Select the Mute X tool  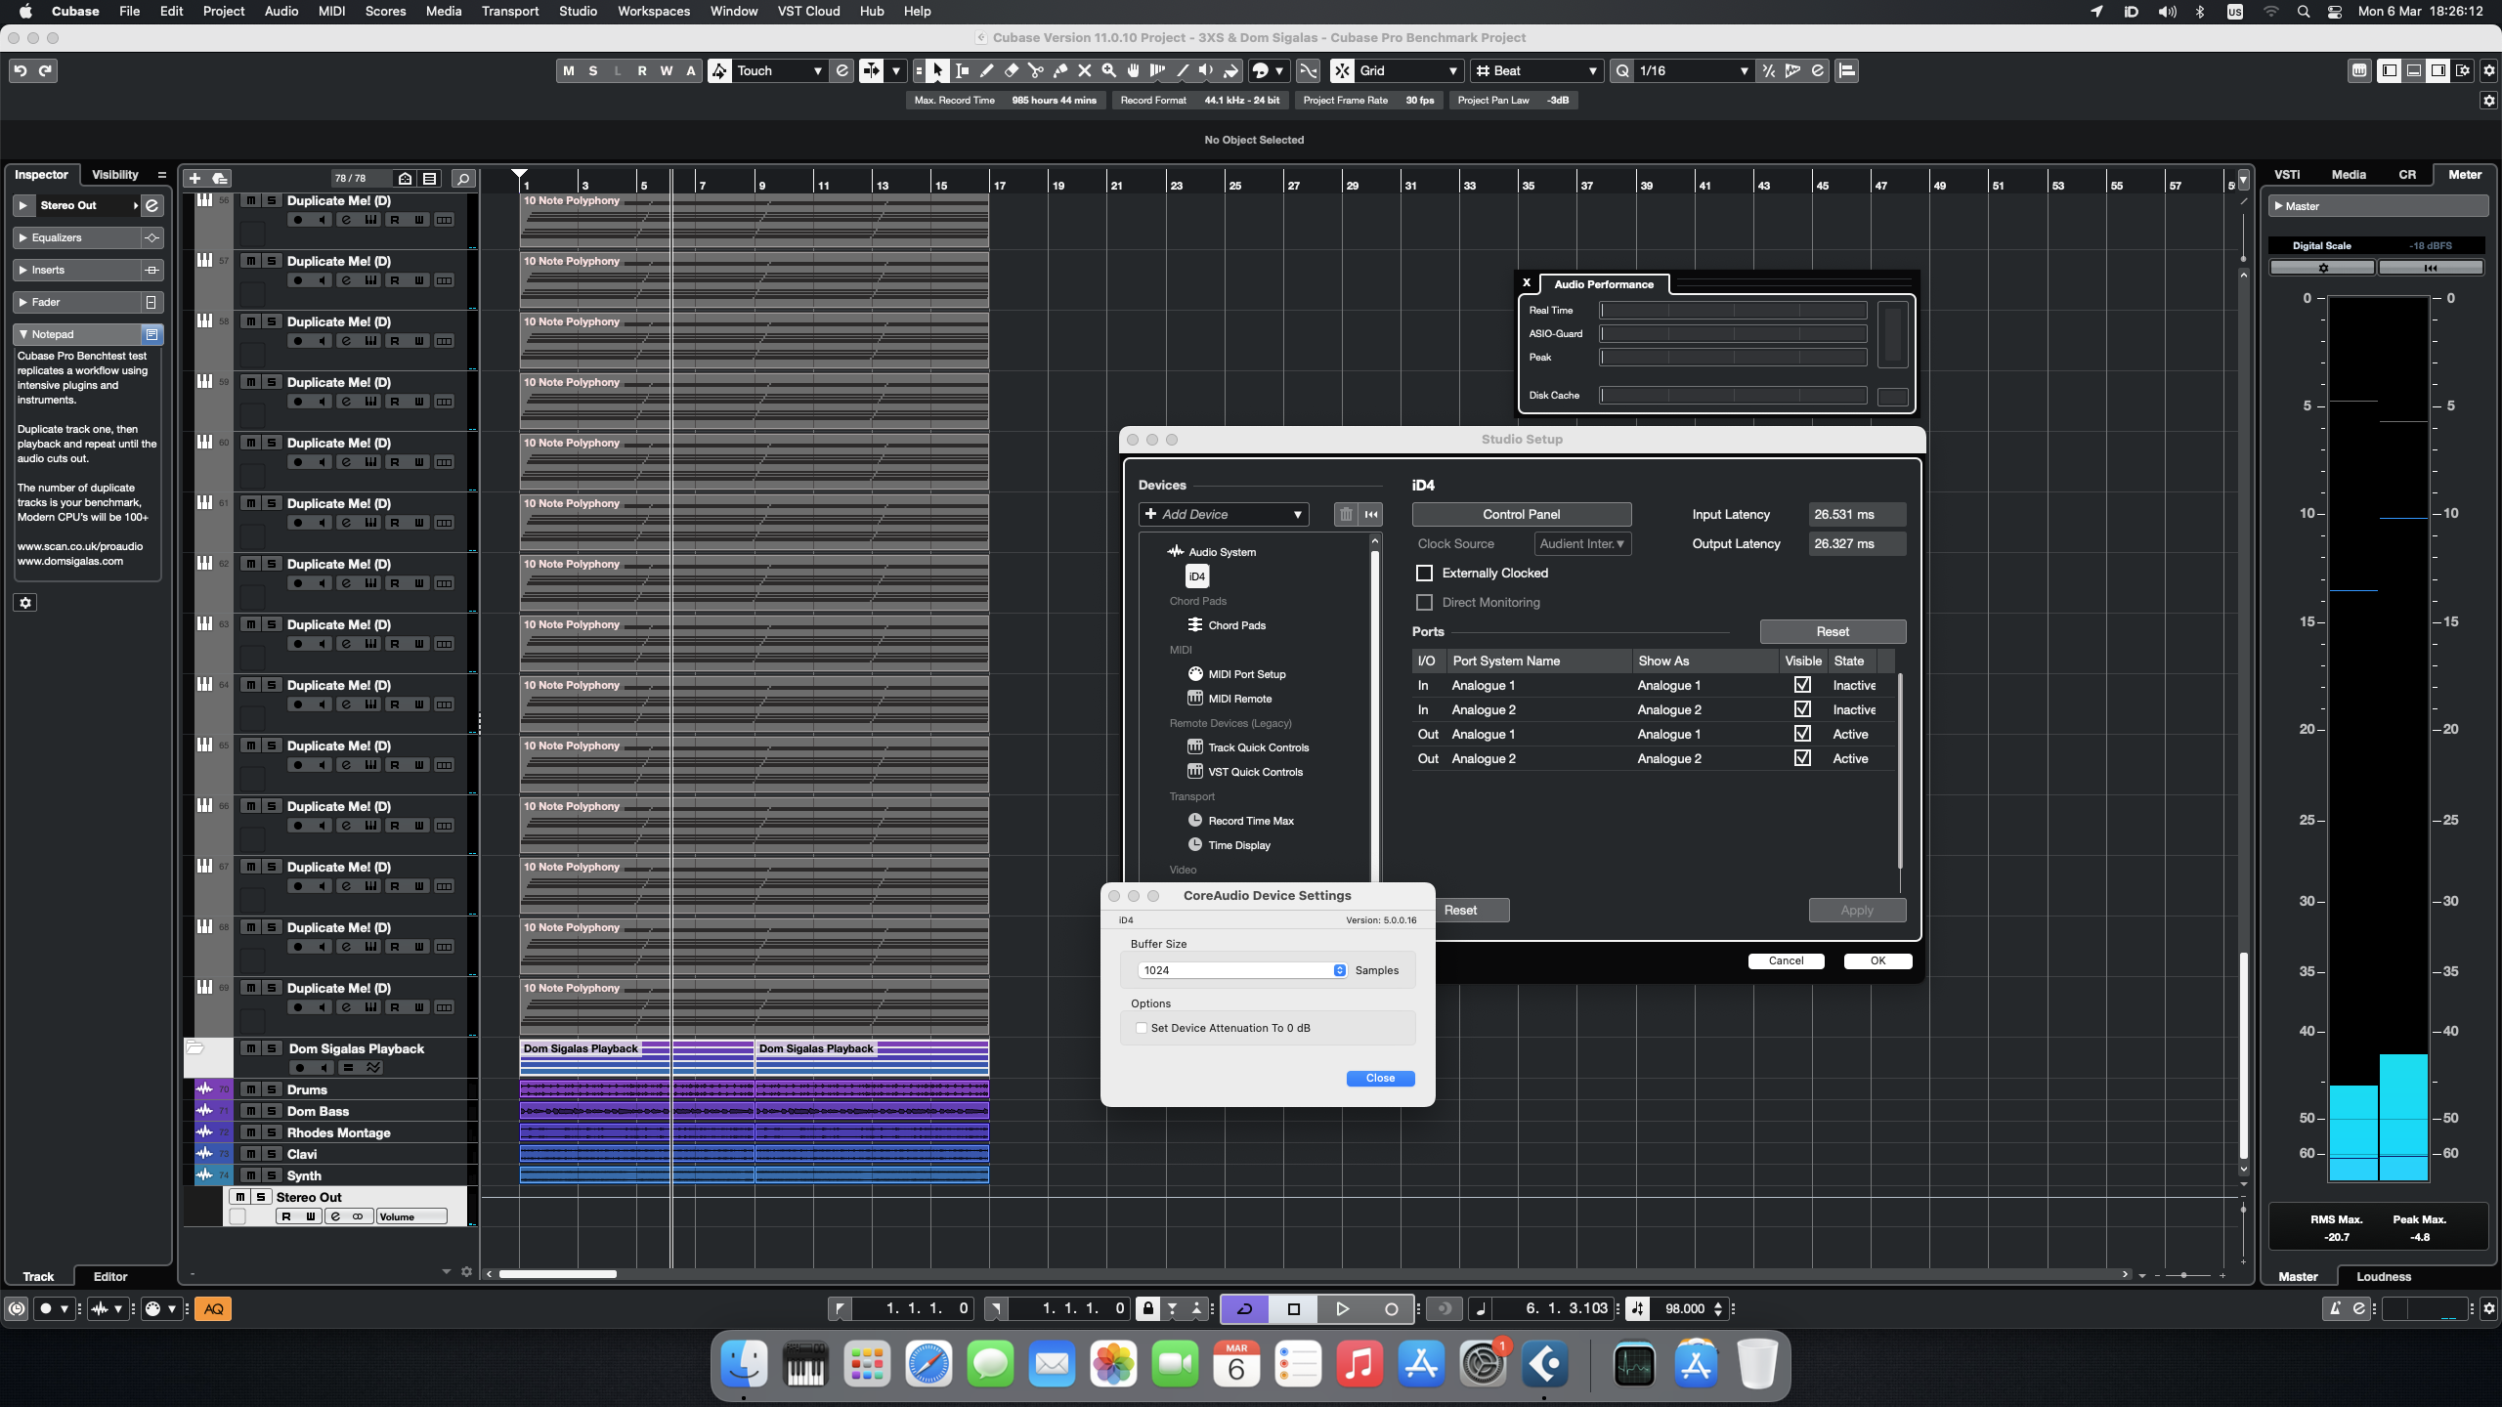pyautogui.click(x=1085, y=70)
